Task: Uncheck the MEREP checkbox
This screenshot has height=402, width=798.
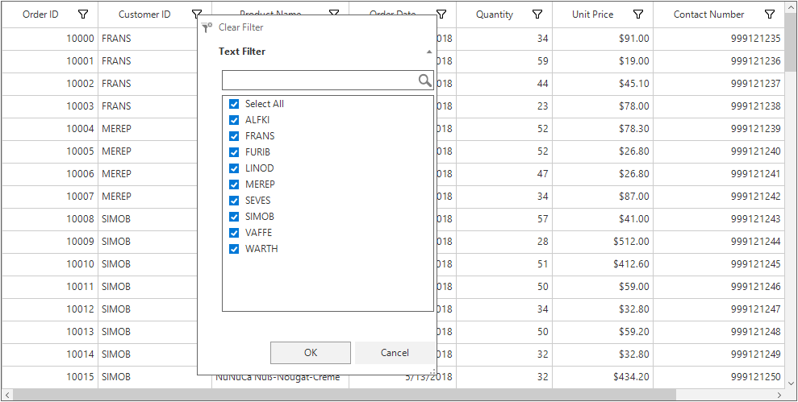Action: coord(234,184)
